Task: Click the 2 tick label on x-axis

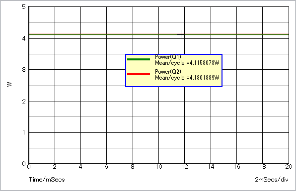Action: [55, 167]
